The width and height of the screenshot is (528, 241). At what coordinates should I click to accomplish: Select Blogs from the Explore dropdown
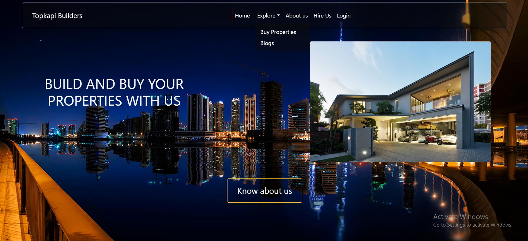pos(267,43)
